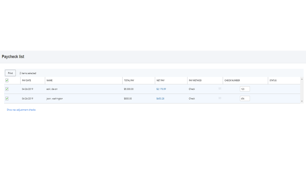
Task: Sort by the Check Number column header
Action: click(x=232, y=80)
